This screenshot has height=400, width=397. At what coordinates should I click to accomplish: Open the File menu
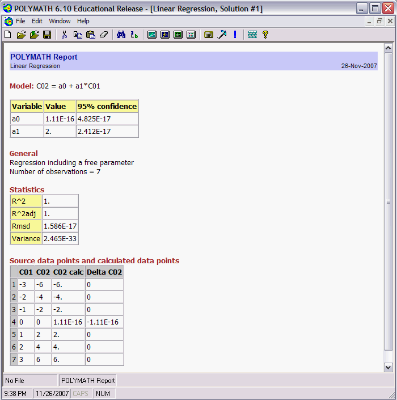click(x=20, y=21)
